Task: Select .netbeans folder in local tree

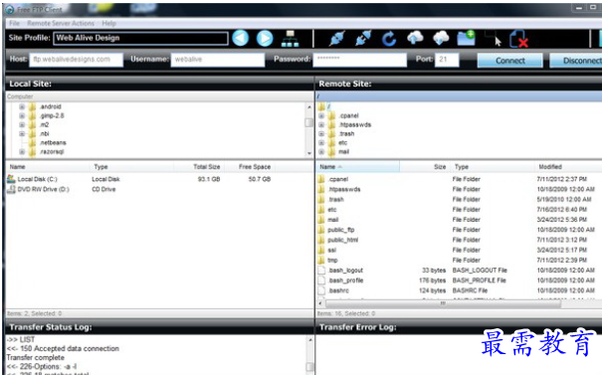Action: pos(53,143)
